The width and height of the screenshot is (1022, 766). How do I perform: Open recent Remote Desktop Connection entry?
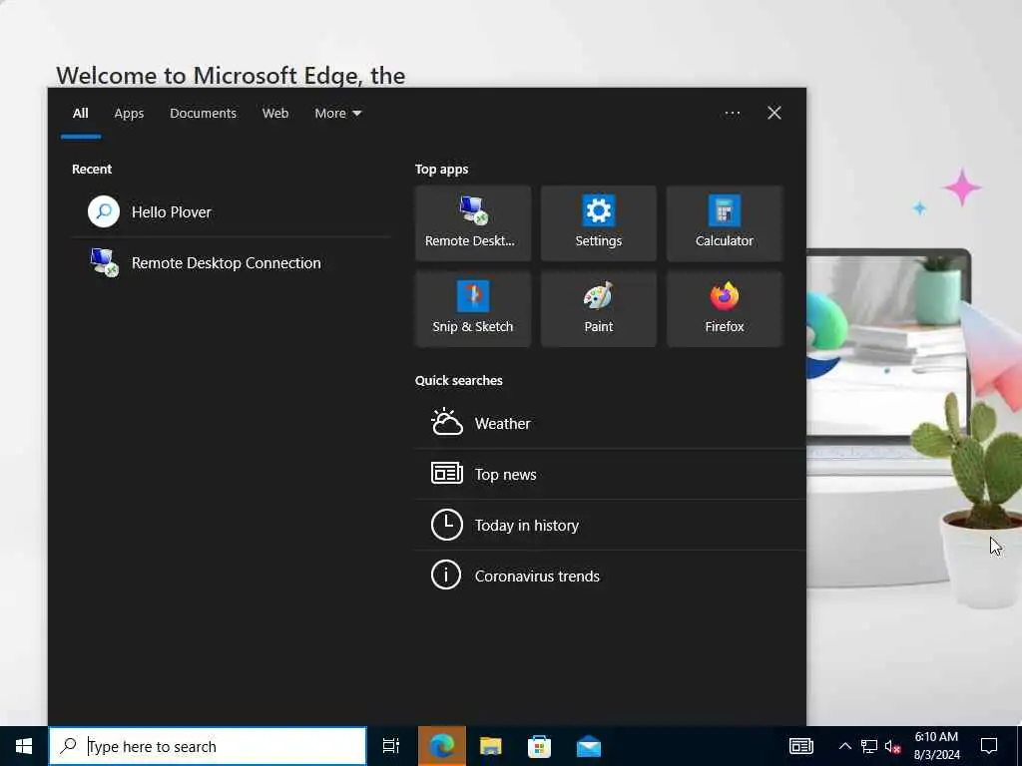(232, 262)
